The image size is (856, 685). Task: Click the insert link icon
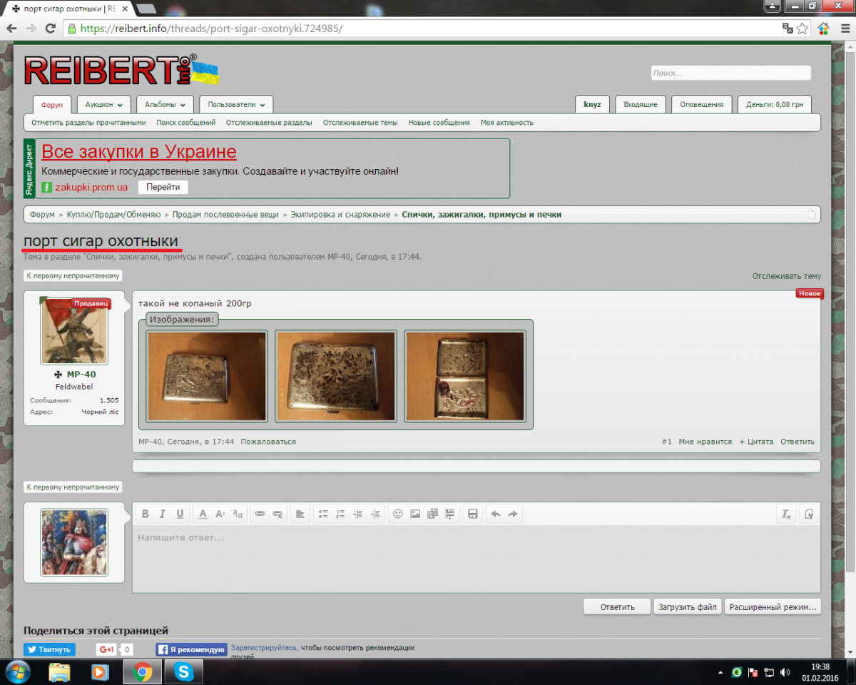click(260, 514)
